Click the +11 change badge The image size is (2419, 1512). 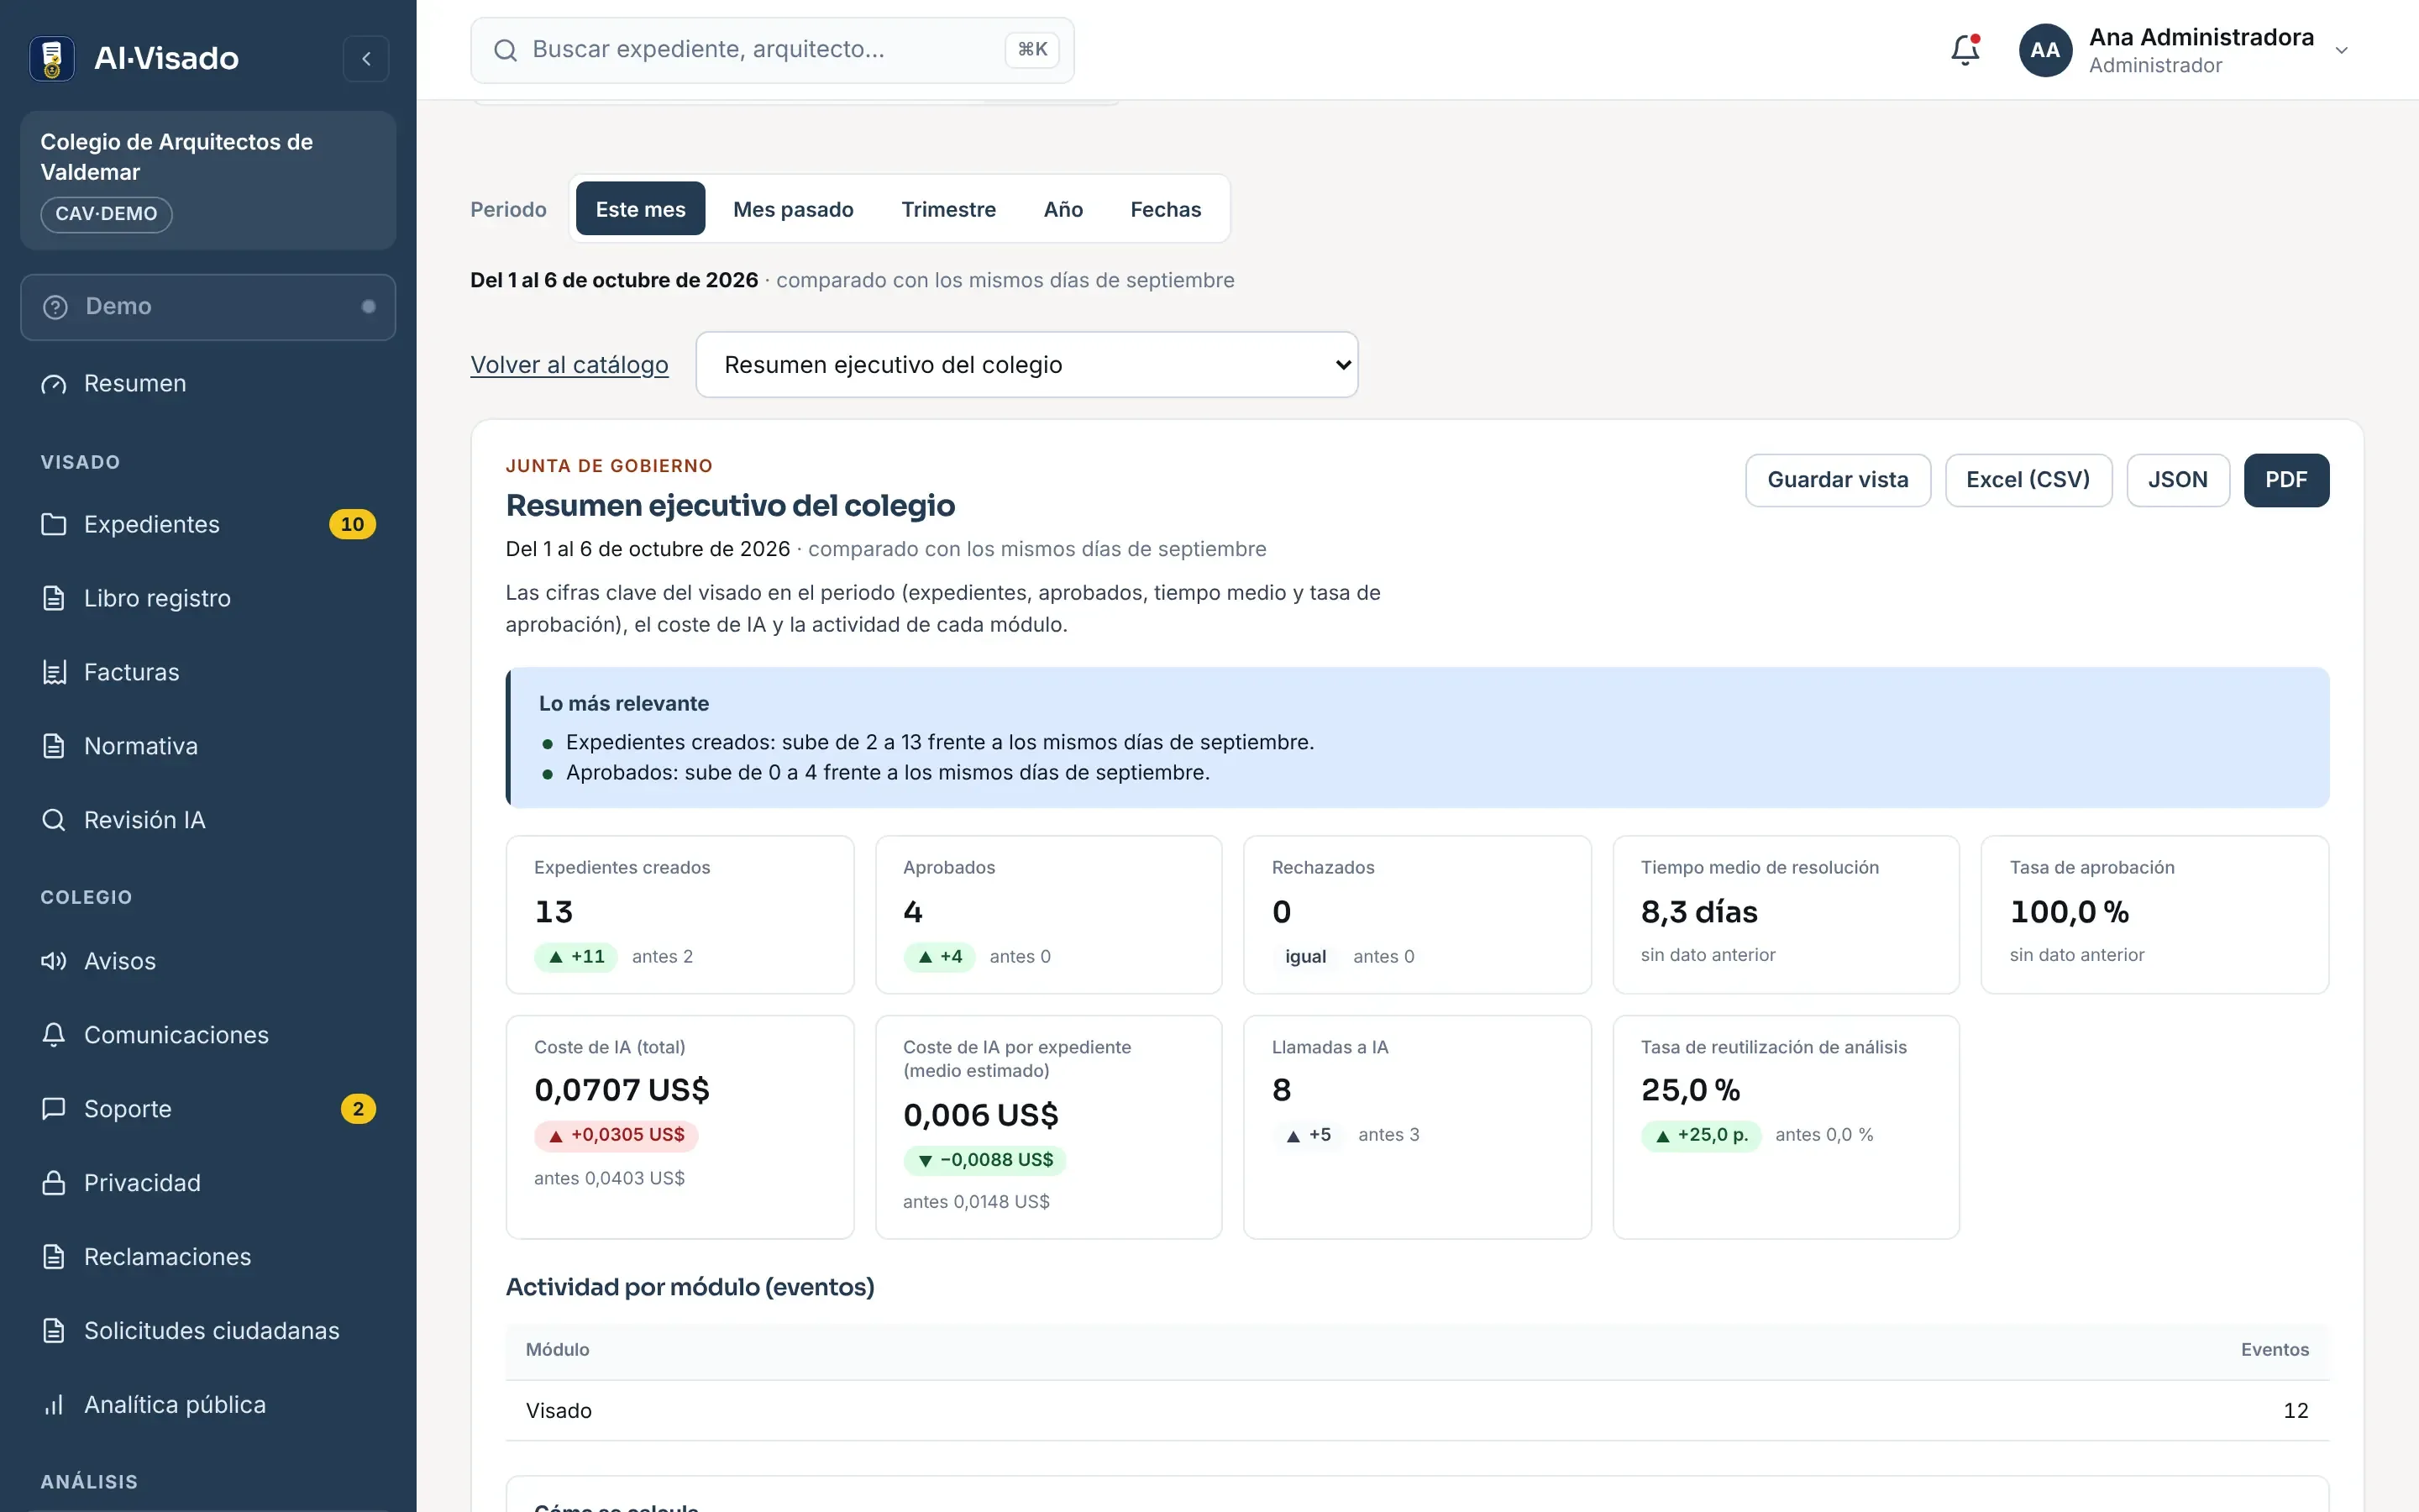coord(575,957)
